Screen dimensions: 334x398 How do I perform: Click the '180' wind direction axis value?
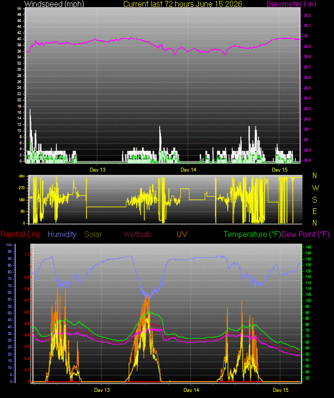click(22, 200)
